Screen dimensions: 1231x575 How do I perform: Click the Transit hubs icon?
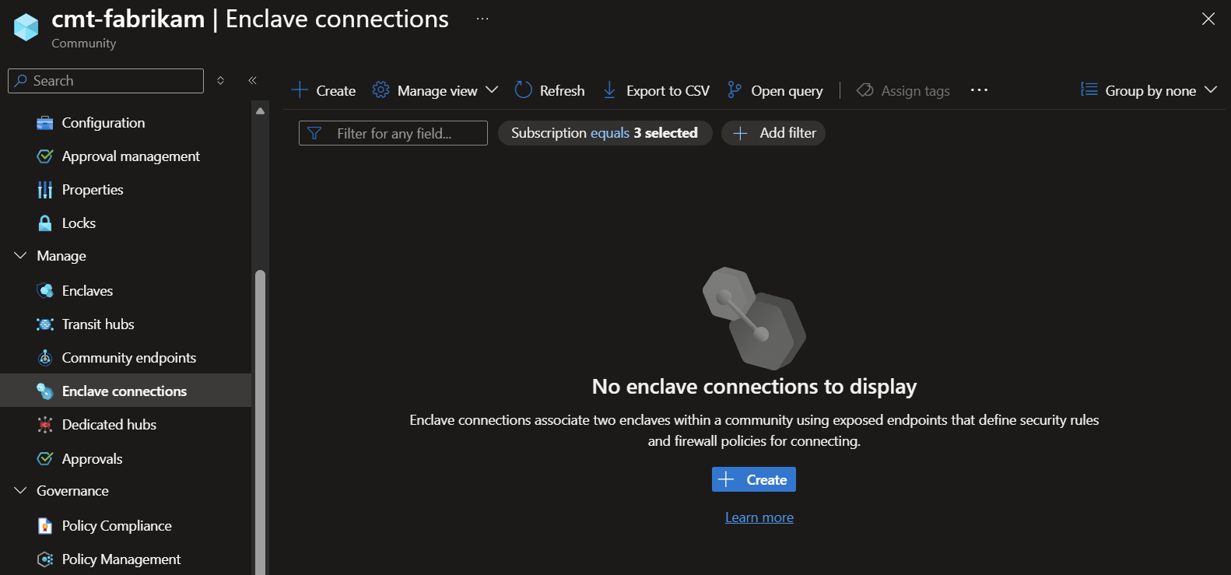tap(45, 324)
